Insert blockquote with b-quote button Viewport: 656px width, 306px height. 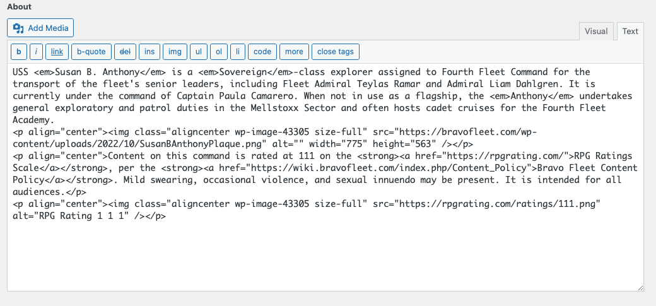tap(91, 52)
